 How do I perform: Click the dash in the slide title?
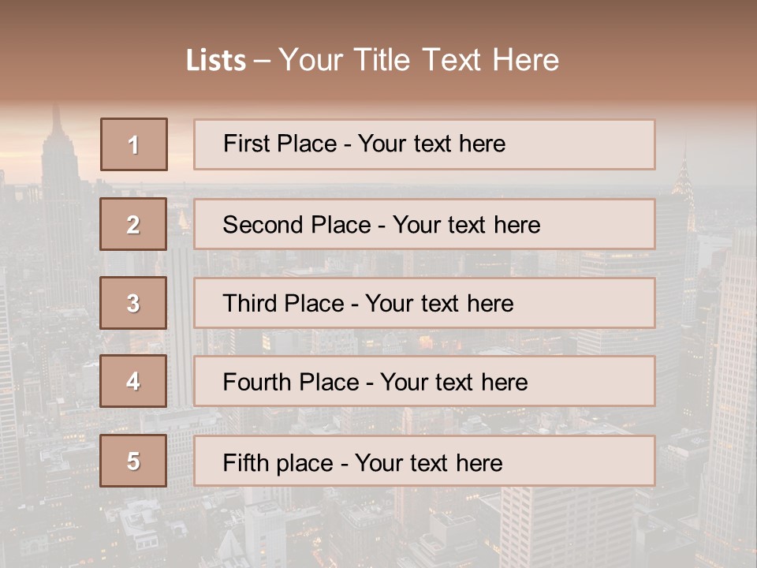point(262,61)
